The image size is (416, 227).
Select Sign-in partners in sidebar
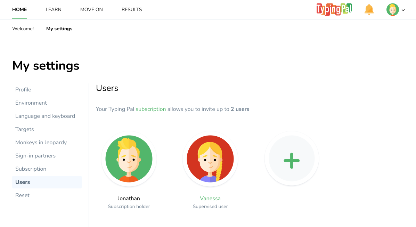tap(35, 156)
